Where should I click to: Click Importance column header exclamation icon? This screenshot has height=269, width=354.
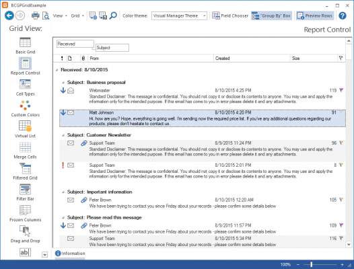[62, 59]
